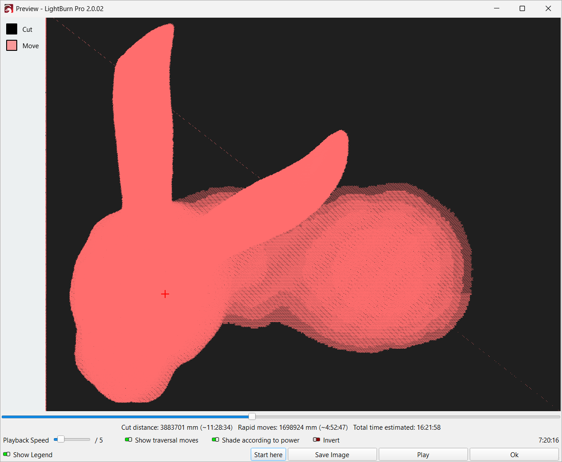
Task: Click the LightBurn app icon in title bar
Action: point(8,8)
